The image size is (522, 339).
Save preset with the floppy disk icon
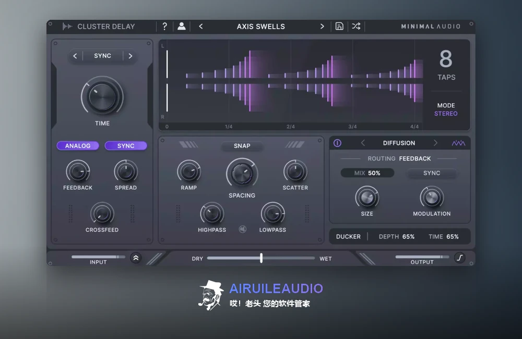[339, 26]
